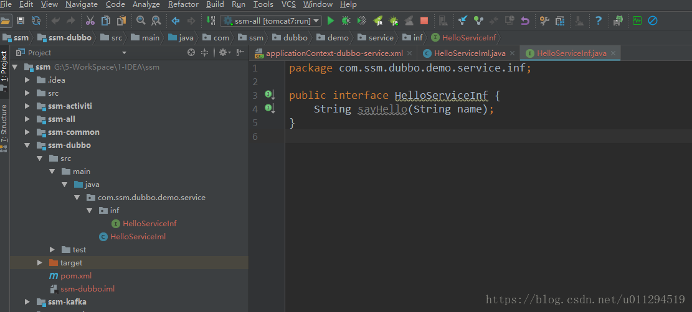Collapse the main folder
692x312 pixels.
pos(52,172)
